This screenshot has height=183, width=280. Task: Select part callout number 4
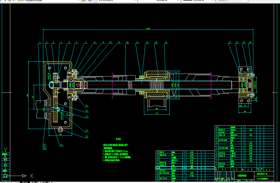(61, 42)
